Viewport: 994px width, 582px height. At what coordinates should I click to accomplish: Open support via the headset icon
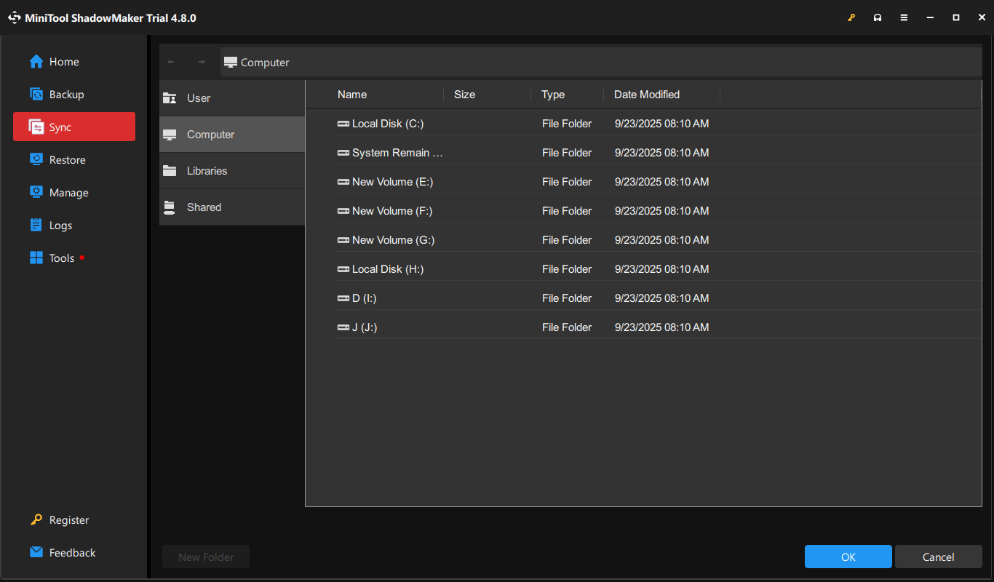pos(878,17)
